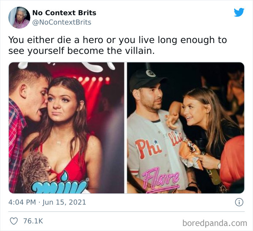Viewport: 253px width, 231px height.
Task: Click the wristwatch in right photo
Action: (x=219, y=165)
